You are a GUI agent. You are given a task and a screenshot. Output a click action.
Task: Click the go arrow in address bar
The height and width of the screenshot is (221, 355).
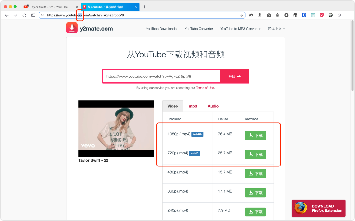point(241,15)
